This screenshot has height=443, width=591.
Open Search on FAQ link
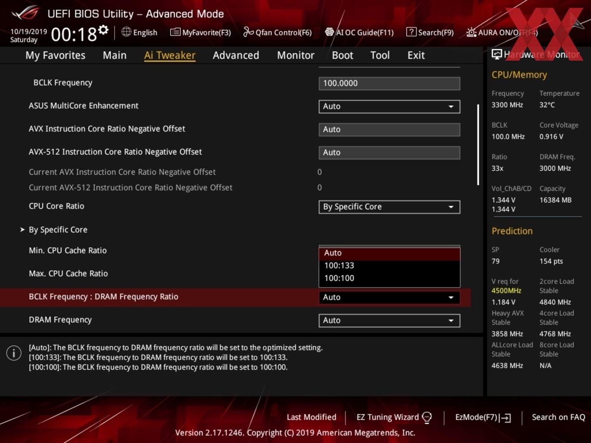coord(558,417)
